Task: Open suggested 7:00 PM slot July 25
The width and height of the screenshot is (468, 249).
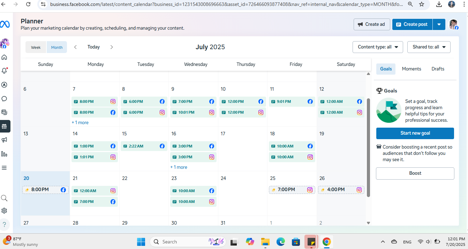Action: (292, 190)
